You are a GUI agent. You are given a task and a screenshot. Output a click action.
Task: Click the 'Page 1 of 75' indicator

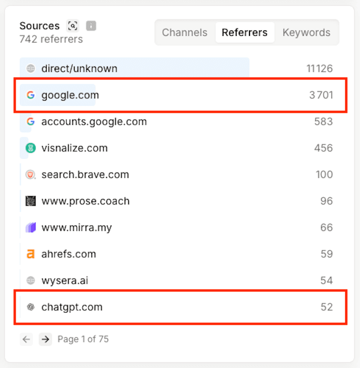tap(83, 339)
